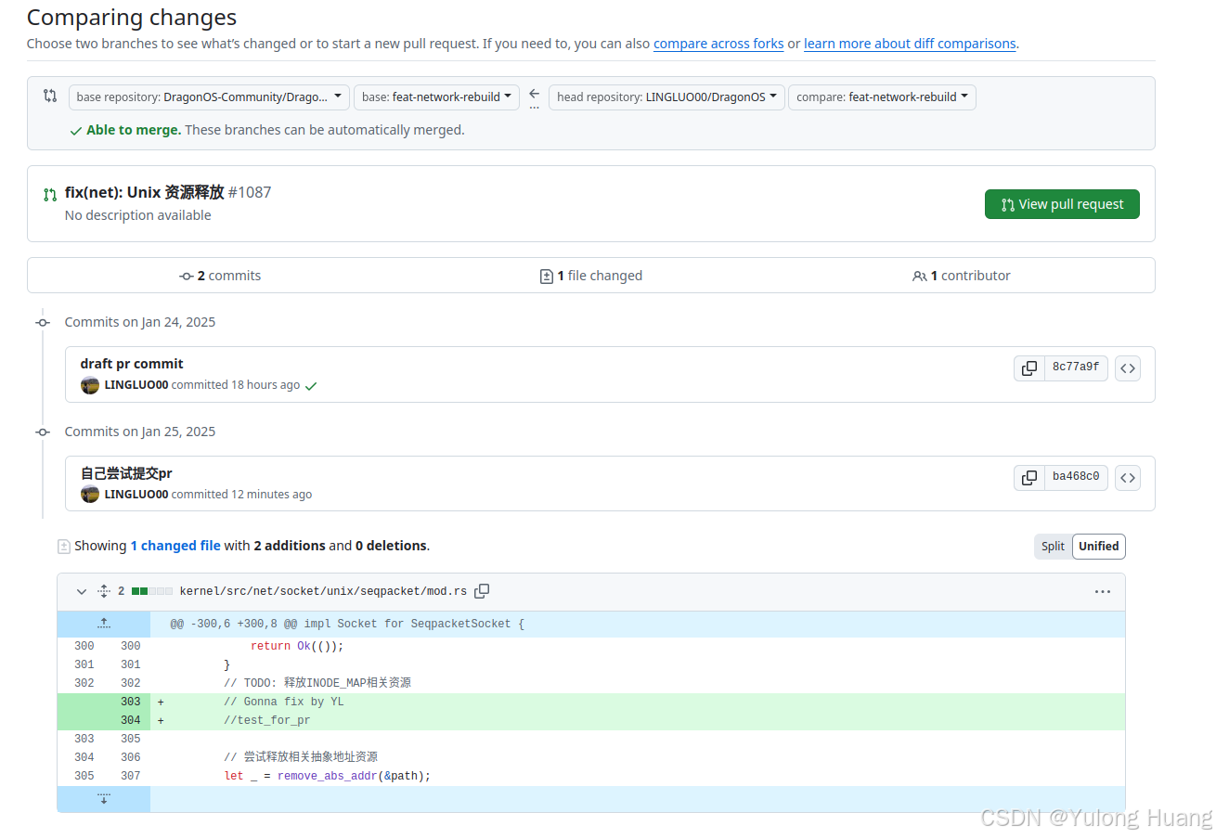
Task: Click new line number 303 in the diff
Action: point(130,703)
